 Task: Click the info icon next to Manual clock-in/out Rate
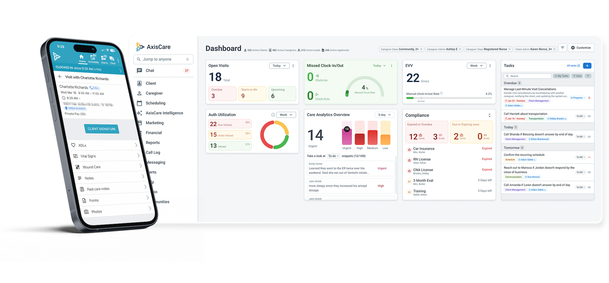442,93
